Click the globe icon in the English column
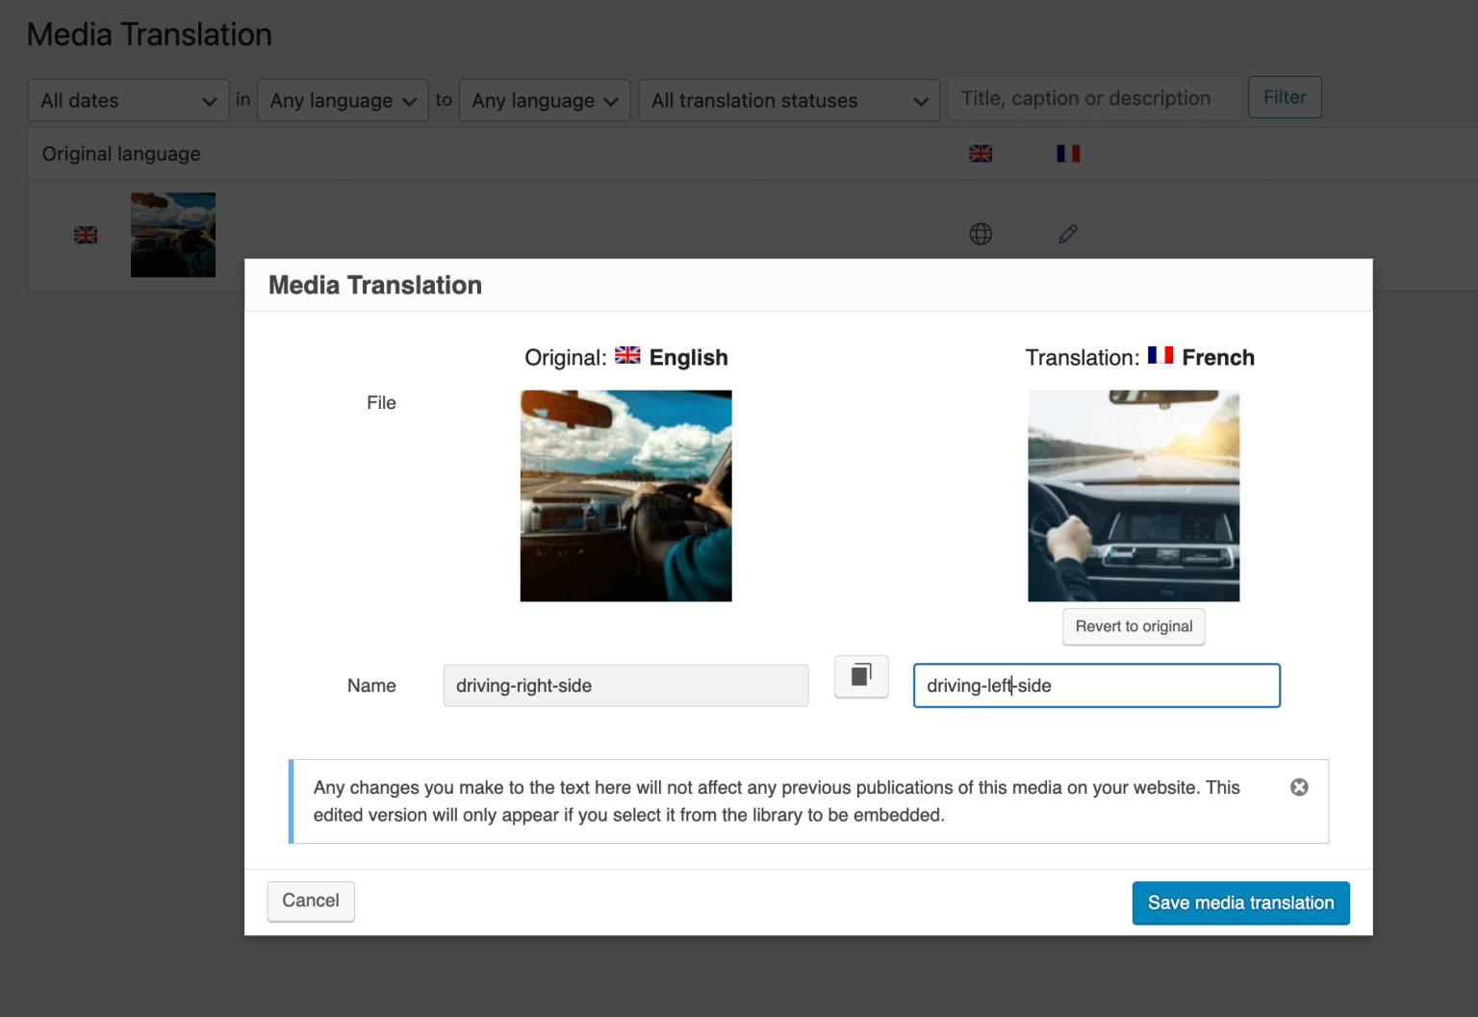 tap(981, 234)
